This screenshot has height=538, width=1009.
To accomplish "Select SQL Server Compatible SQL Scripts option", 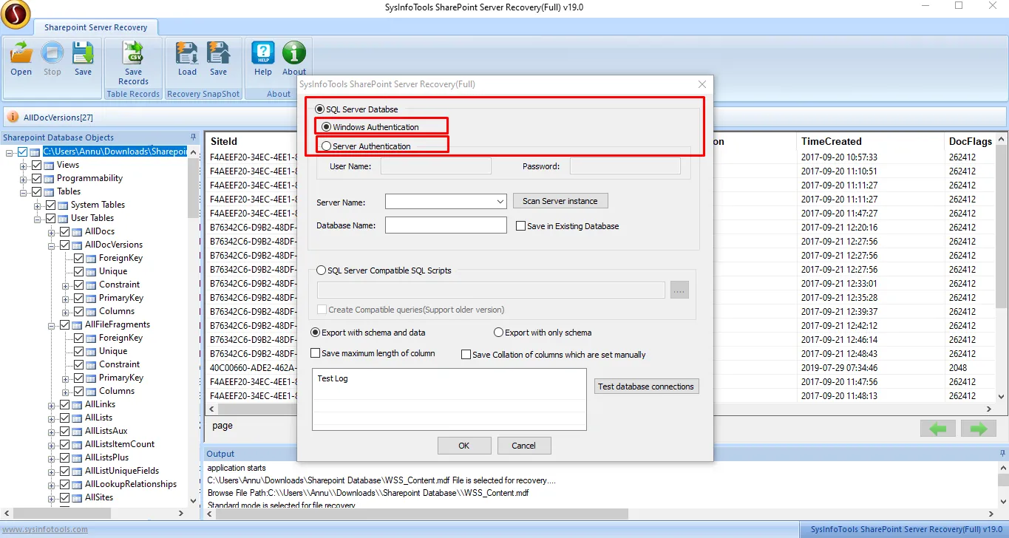I will (x=321, y=270).
